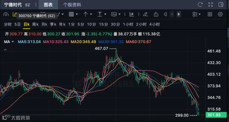229x122 pixels.
Task: Toggle the side panel collapse icon
Action: tap(221, 5)
